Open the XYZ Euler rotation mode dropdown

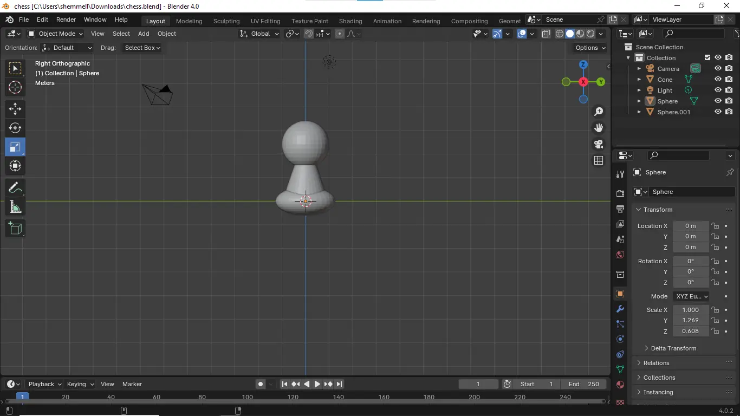(691, 296)
